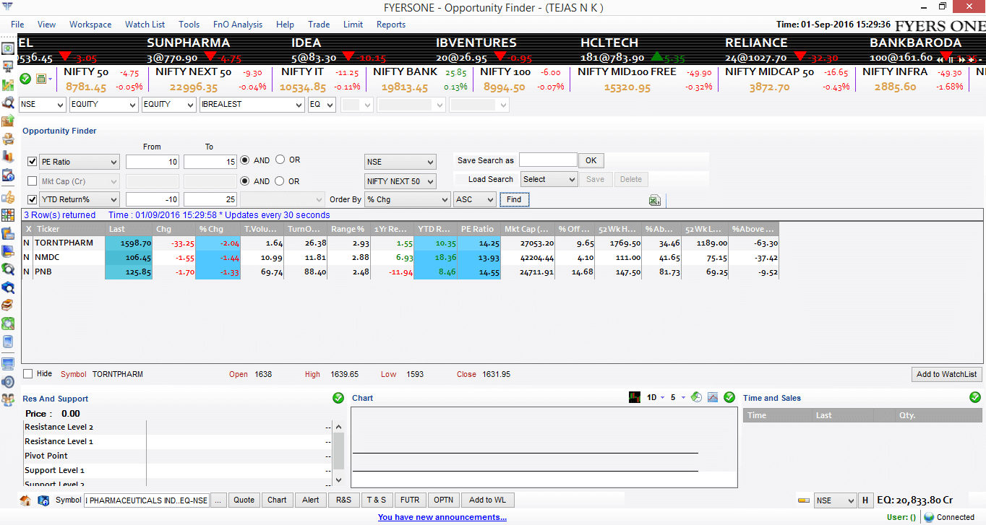Select AND radio on the Mkt Cap row
Image resolution: width=986 pixels, height=525 pixels.
point(244,181)
